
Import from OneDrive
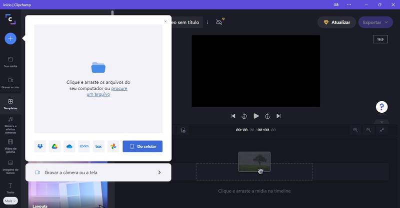69,146
